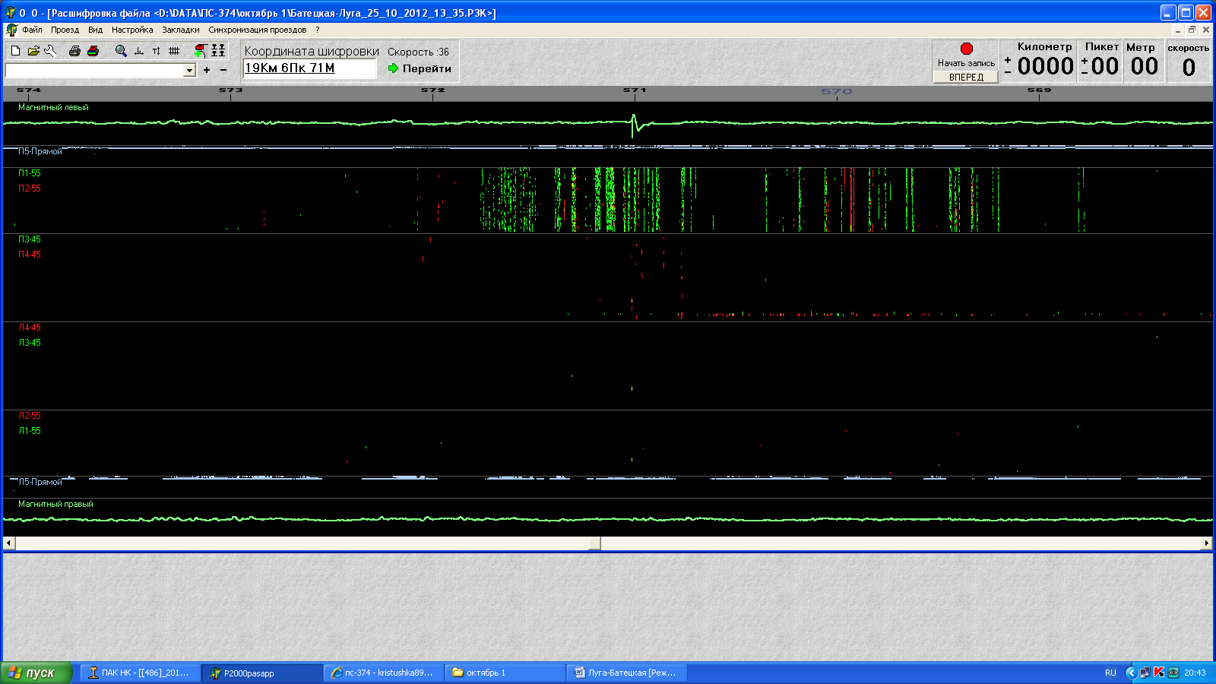The width and height of the screenshot is (1216, 684).
Task: Open the empty toolbar combo box dropdown
Action: click(189, 70)
